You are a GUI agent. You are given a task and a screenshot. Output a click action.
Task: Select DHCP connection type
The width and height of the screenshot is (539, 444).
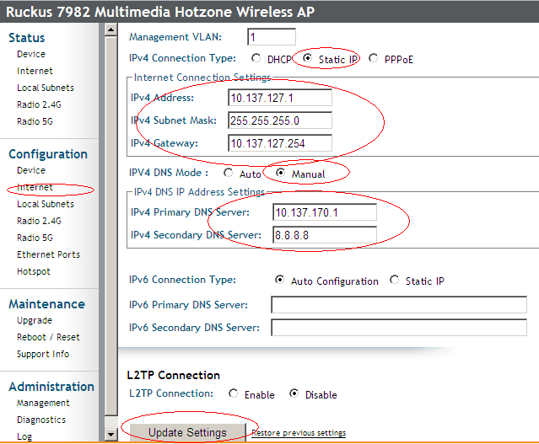click(256, 58)
